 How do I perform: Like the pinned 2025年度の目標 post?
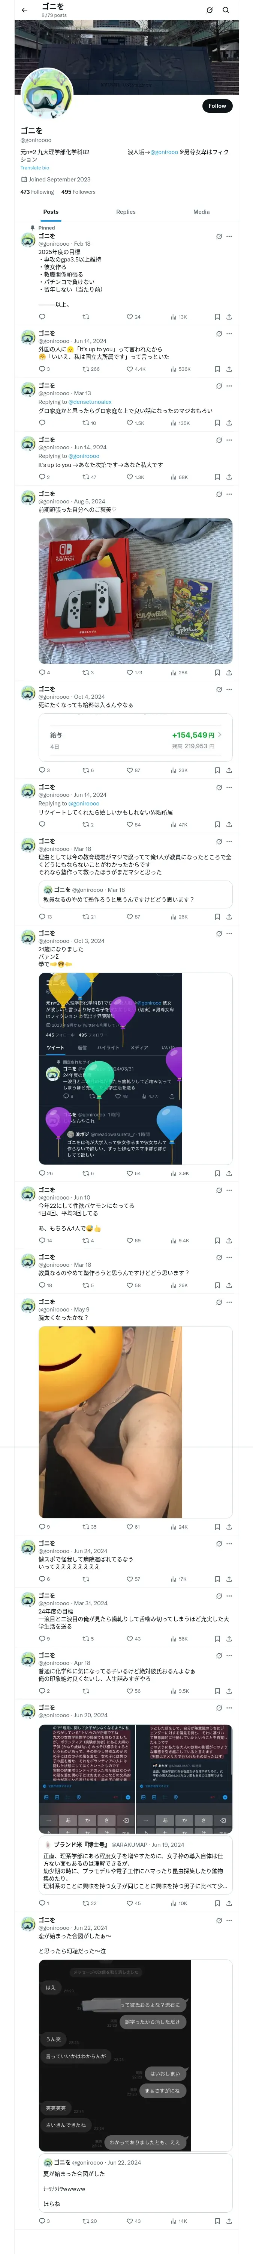click(x=133, y=317)
